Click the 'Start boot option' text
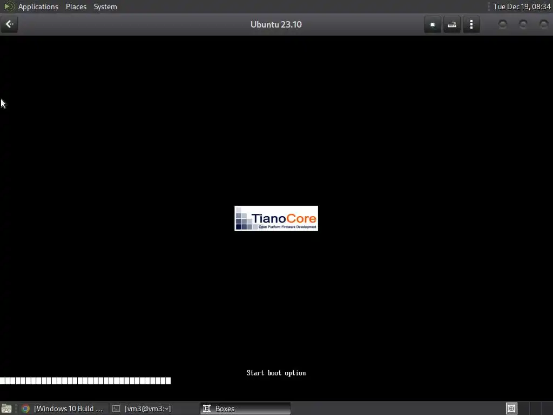553x415 pixels. click(276, 373)
